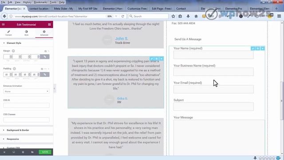Switch to My First WP Site tab
The height and width of the screenshot is (160, 284).
(x=88, y=9)
